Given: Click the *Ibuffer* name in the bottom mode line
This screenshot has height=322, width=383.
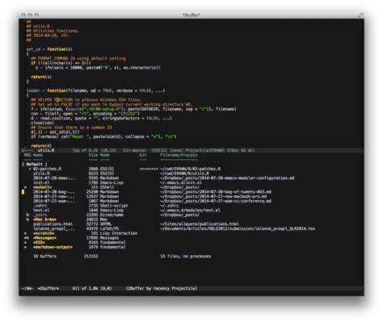Looking at the screenshot, I should pos(48,288).
